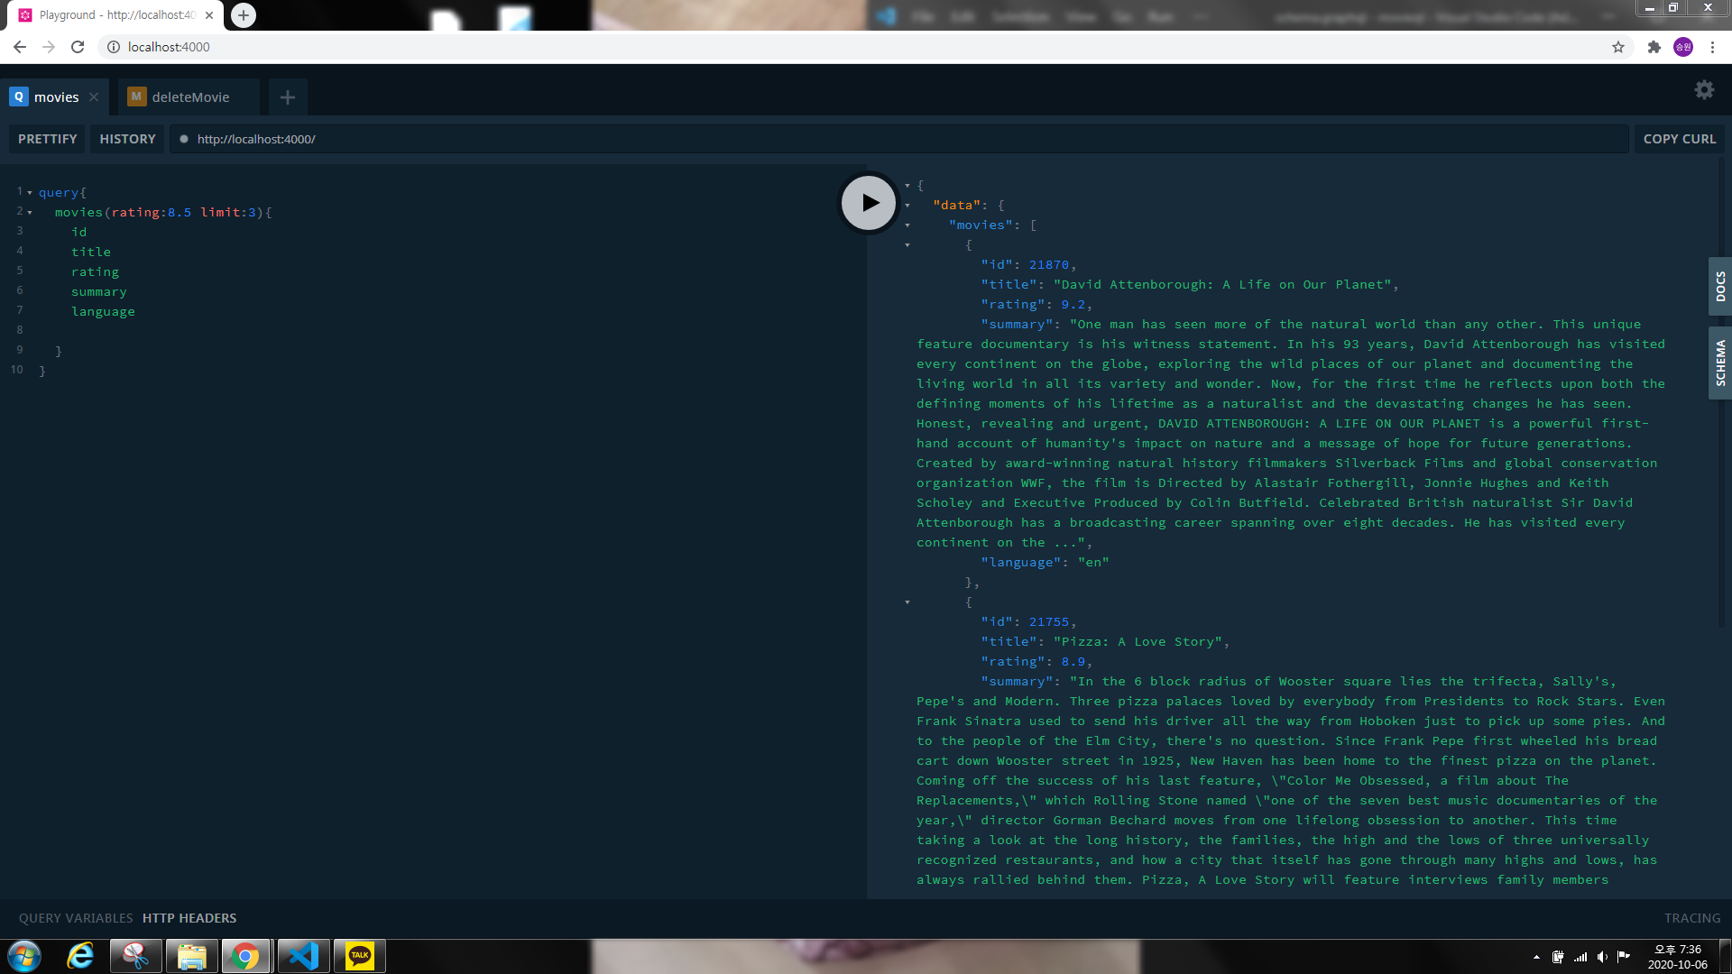The width and height of the screenshot is (1732, 974).
Task: Collapse the root response object
Action: 907,186
